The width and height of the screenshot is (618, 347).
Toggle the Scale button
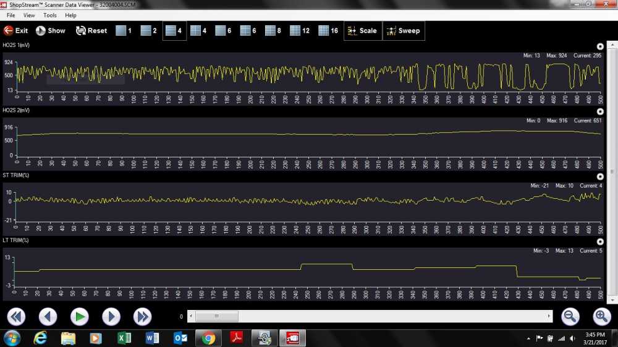pos(363,31)
